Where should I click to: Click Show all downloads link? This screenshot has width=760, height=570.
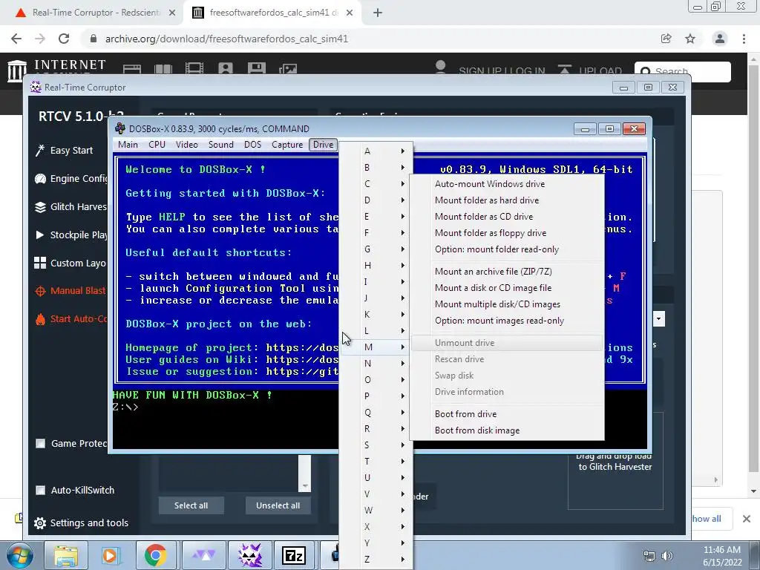(706, 519)
